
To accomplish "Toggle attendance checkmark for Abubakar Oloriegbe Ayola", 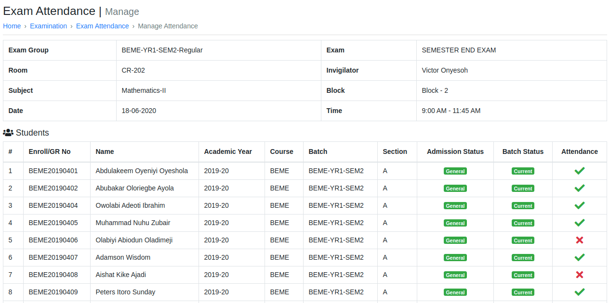I will pos(579,188).
